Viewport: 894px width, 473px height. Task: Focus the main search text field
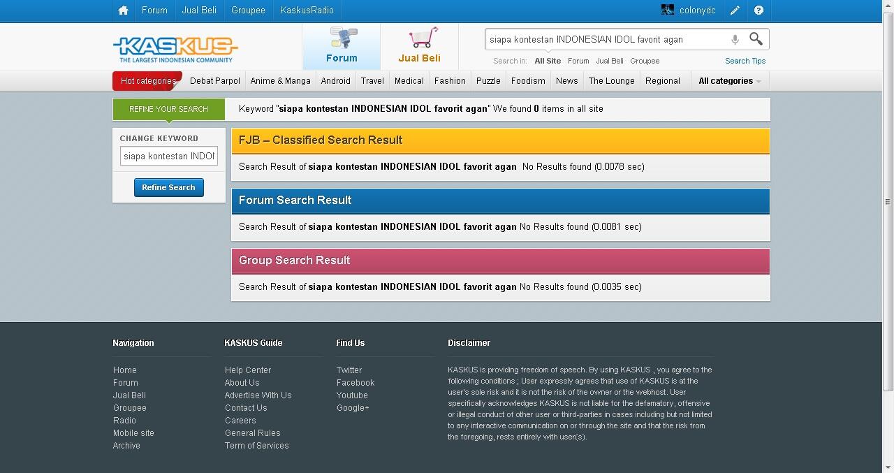[606, 40]
